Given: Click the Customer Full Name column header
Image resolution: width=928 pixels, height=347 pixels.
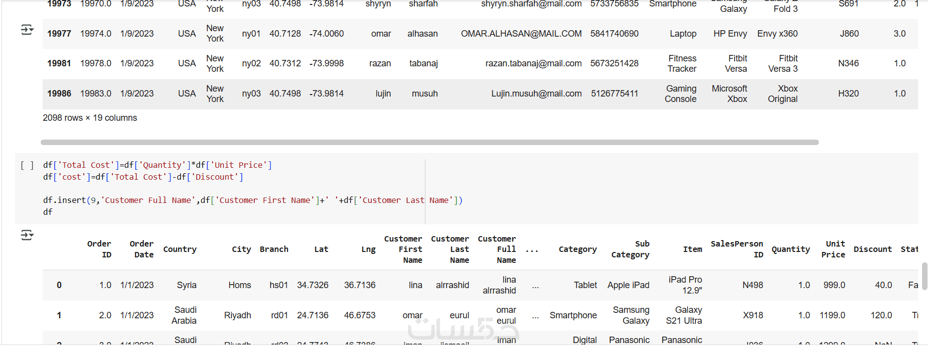Looking at the screenshot, I should [x=497, y=249].
